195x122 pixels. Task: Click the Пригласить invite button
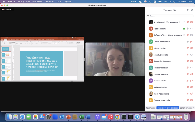(x=151, y=108)
